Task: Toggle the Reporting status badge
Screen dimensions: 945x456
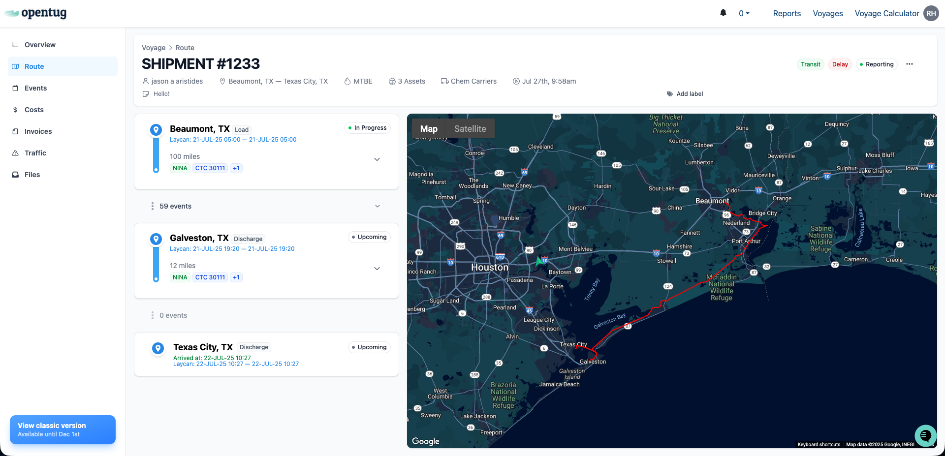Action: click(x=877, y=64)
